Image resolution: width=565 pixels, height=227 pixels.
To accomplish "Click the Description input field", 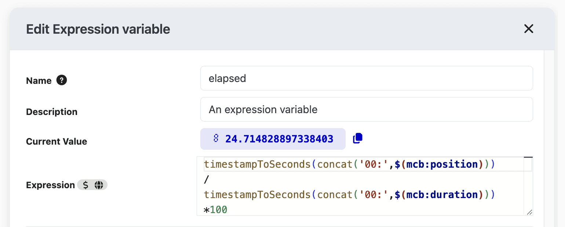I will pyautogui.click(x=366, y=109).
